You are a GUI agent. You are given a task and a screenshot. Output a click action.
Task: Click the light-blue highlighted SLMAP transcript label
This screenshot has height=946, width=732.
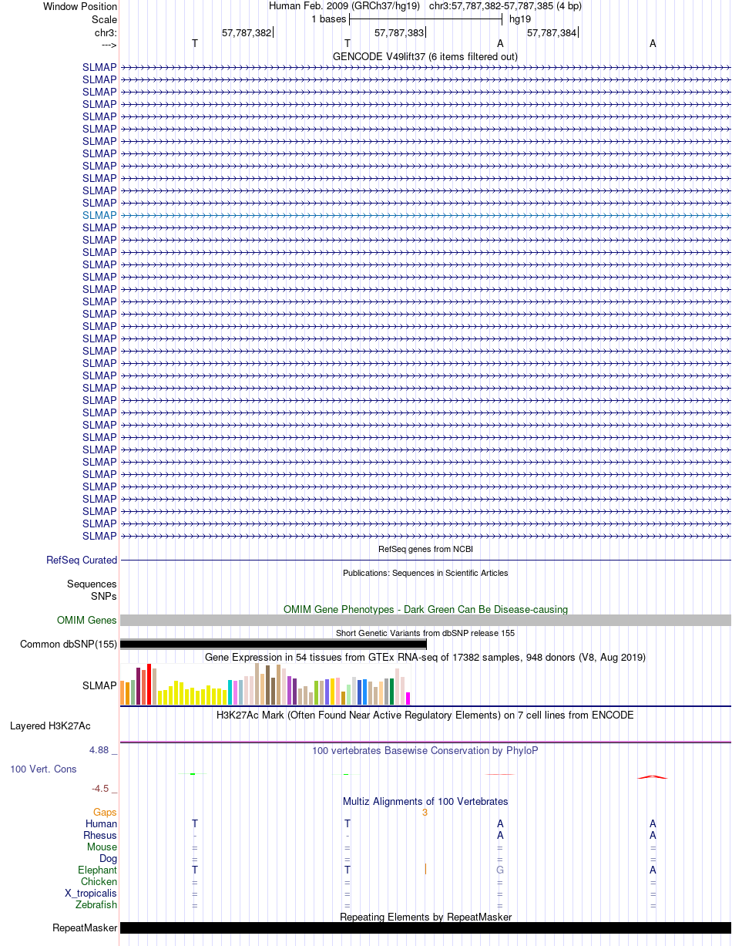99,215
